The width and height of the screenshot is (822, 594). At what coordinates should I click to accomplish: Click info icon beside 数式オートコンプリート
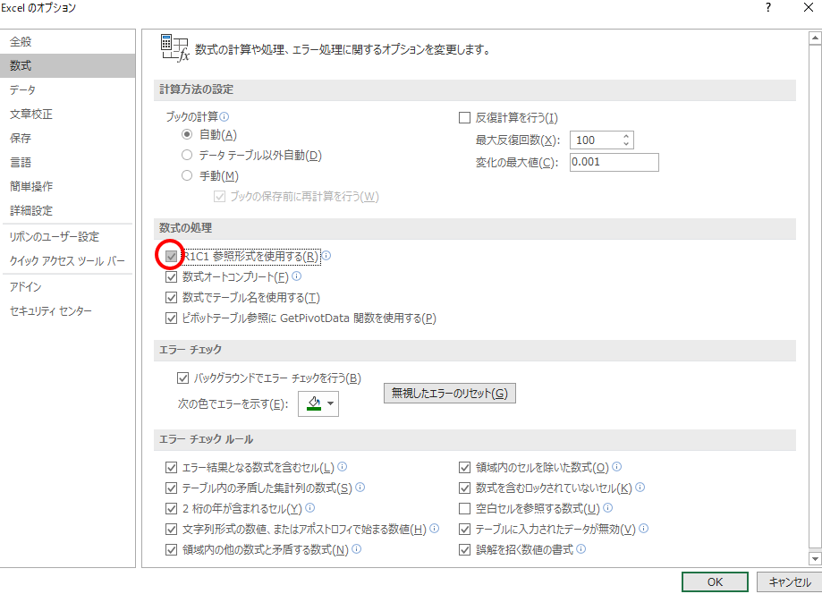pos(297,276)
